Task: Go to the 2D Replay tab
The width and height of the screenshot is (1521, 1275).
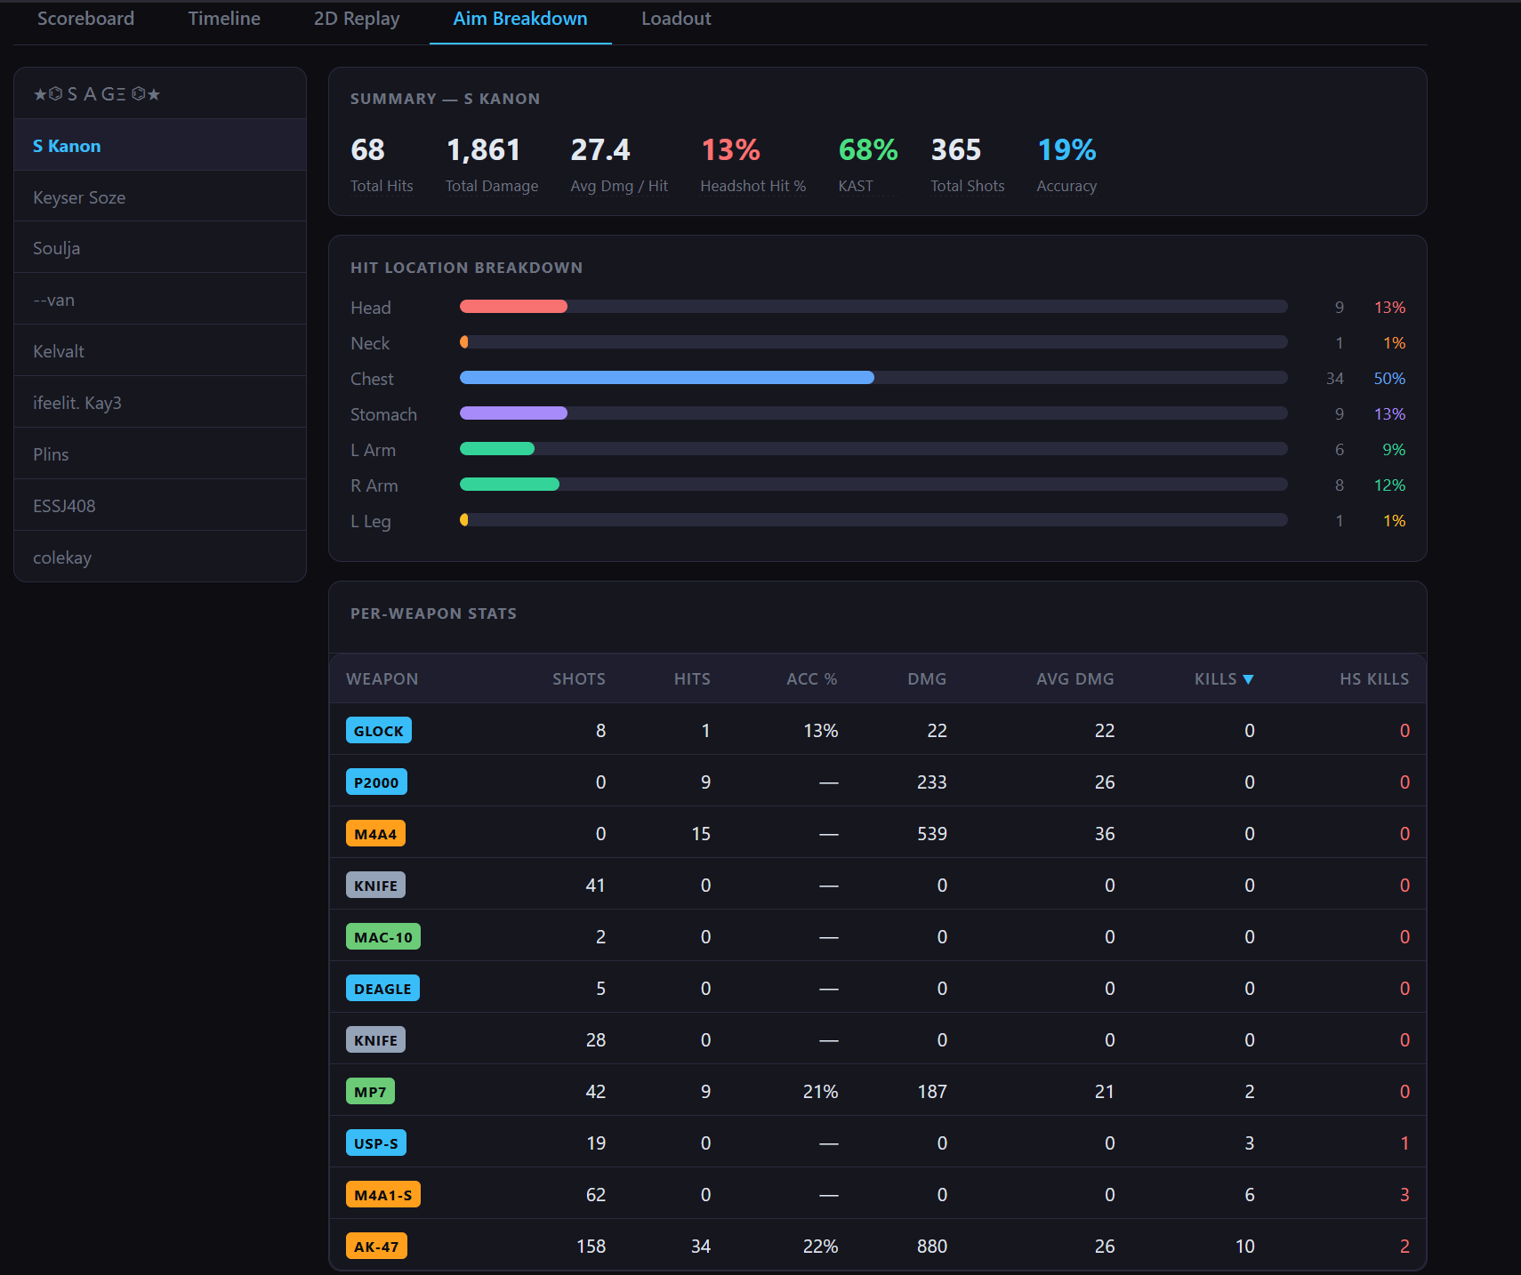Action: (357, 19)
